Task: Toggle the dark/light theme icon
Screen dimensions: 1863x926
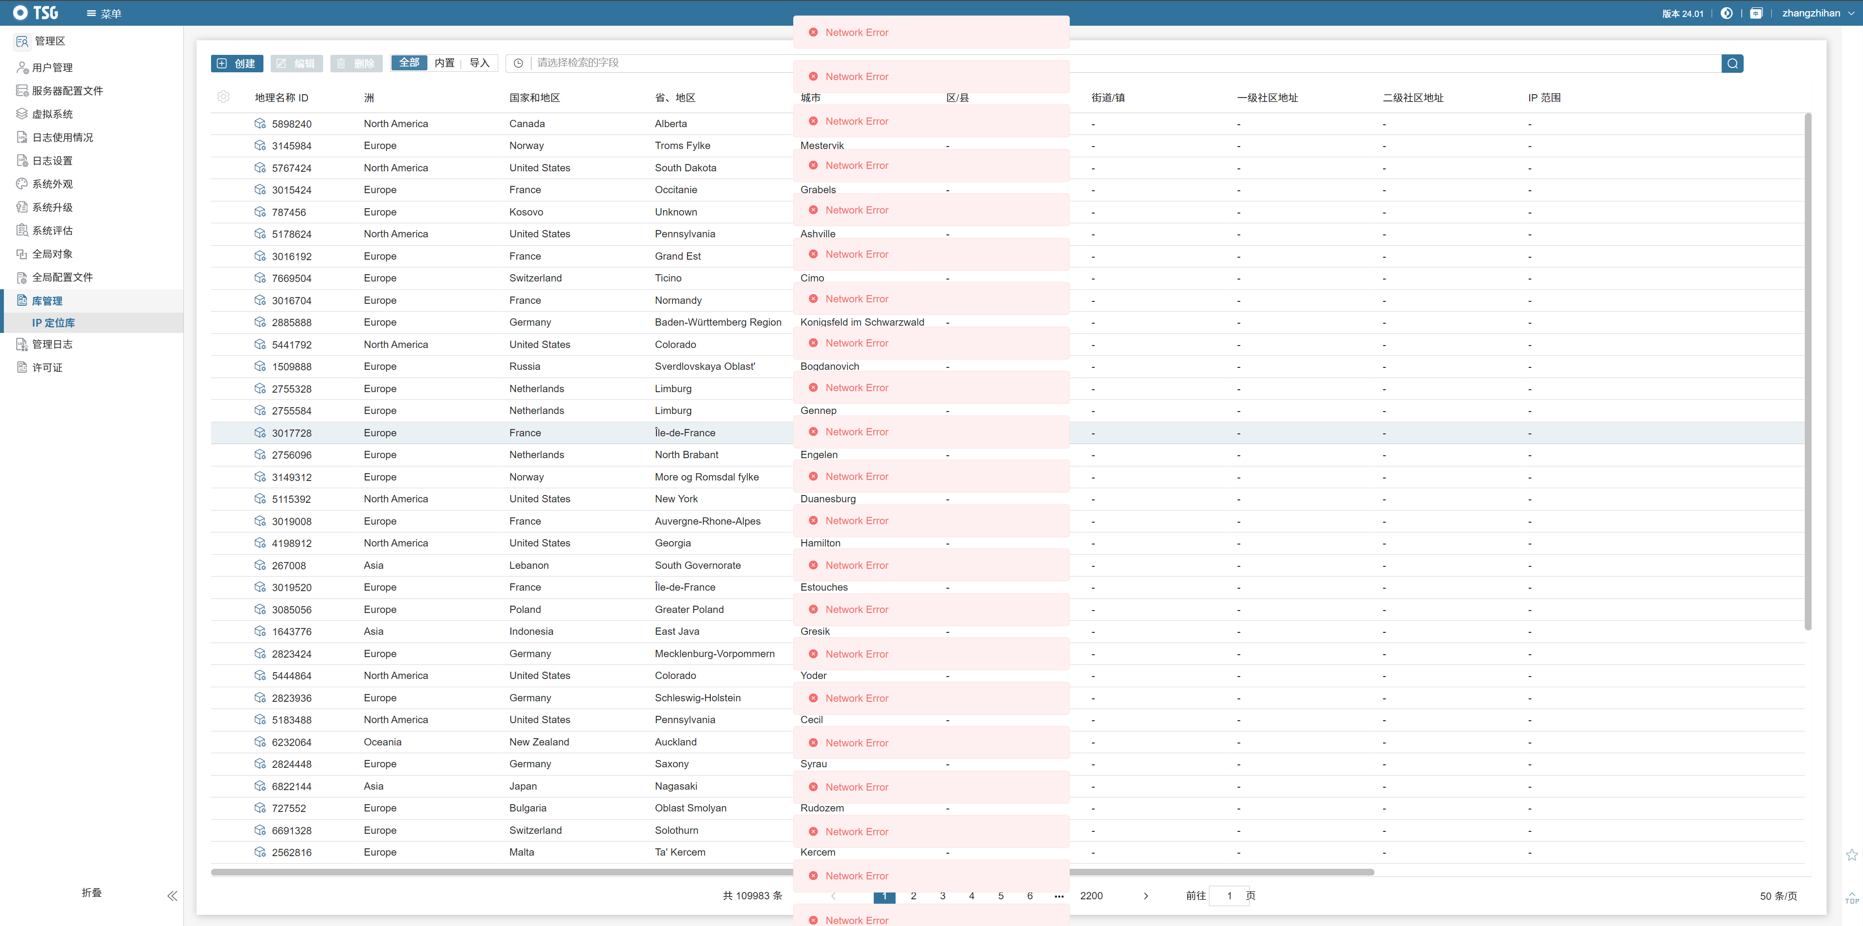Action: point(1726,13)
